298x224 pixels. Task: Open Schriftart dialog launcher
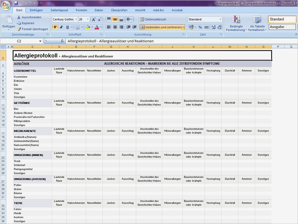[x=101, y=34]
